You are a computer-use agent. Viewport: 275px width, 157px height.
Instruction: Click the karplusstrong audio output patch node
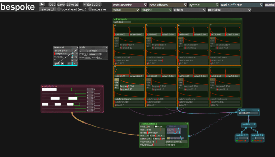189,136
